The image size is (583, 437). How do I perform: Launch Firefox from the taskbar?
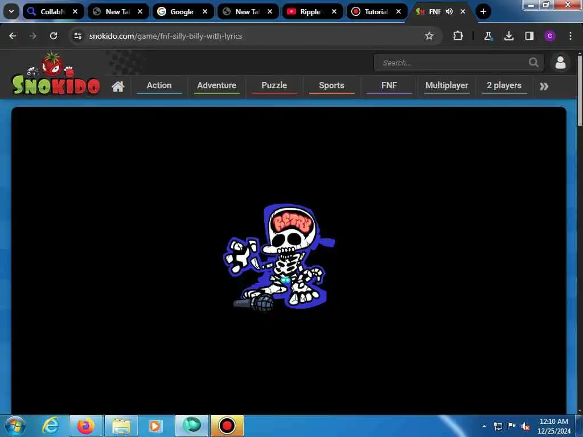(x=85, y=426)
